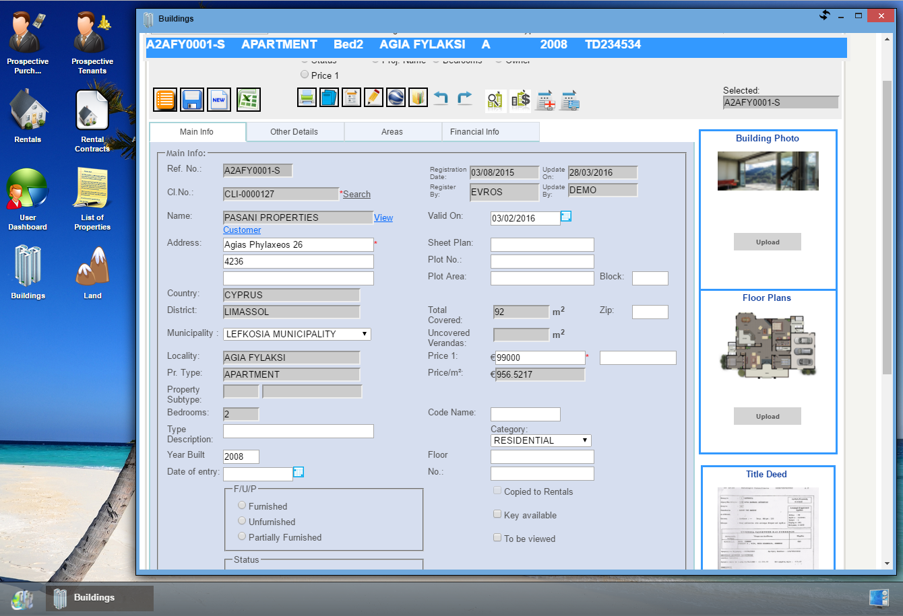Click the Block input field
This screenshot has width=903, height=616.
[650, 278]
